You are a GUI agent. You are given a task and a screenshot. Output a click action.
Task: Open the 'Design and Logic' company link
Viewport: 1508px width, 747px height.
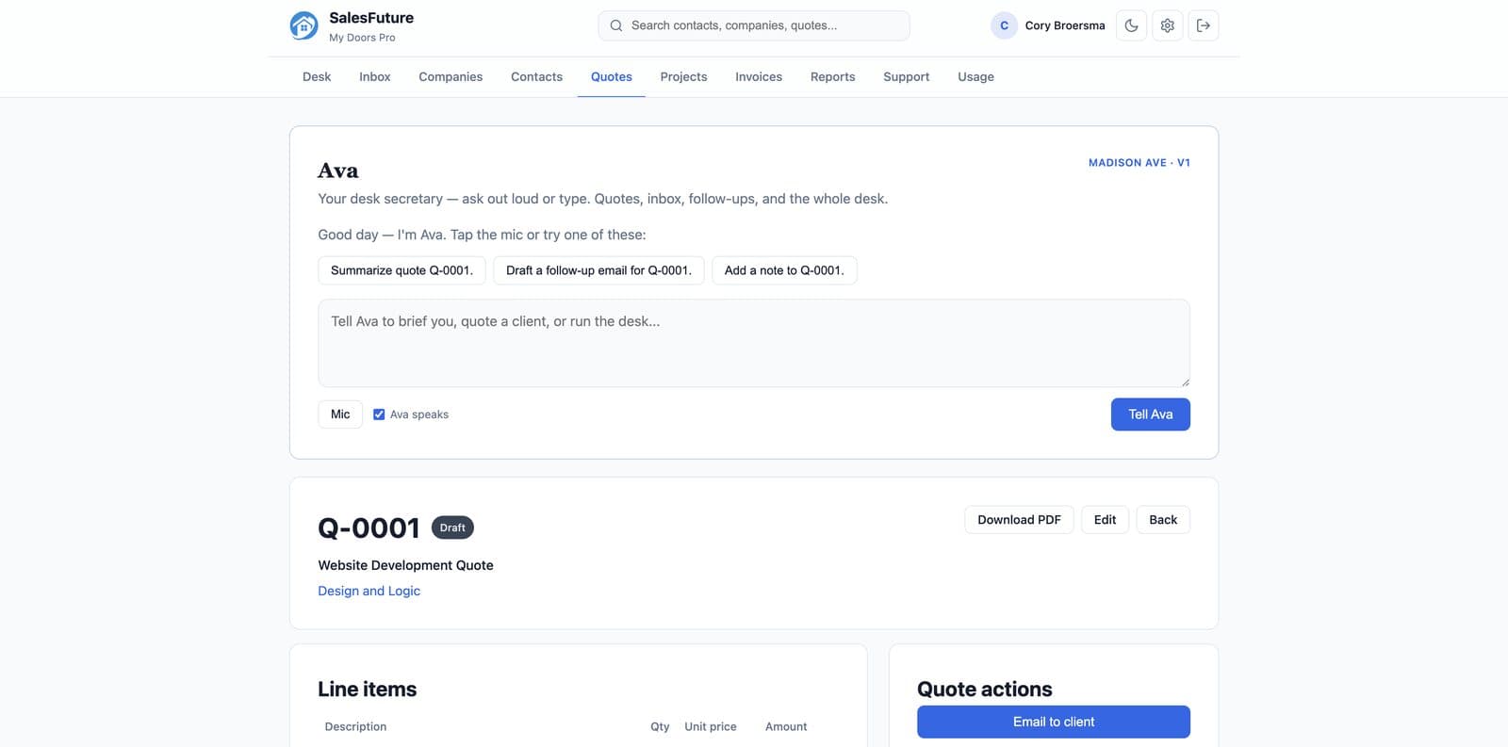(x=369, y=591)
